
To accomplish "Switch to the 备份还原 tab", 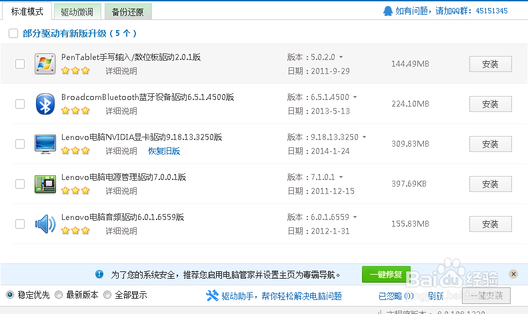I will coord(127,12).
